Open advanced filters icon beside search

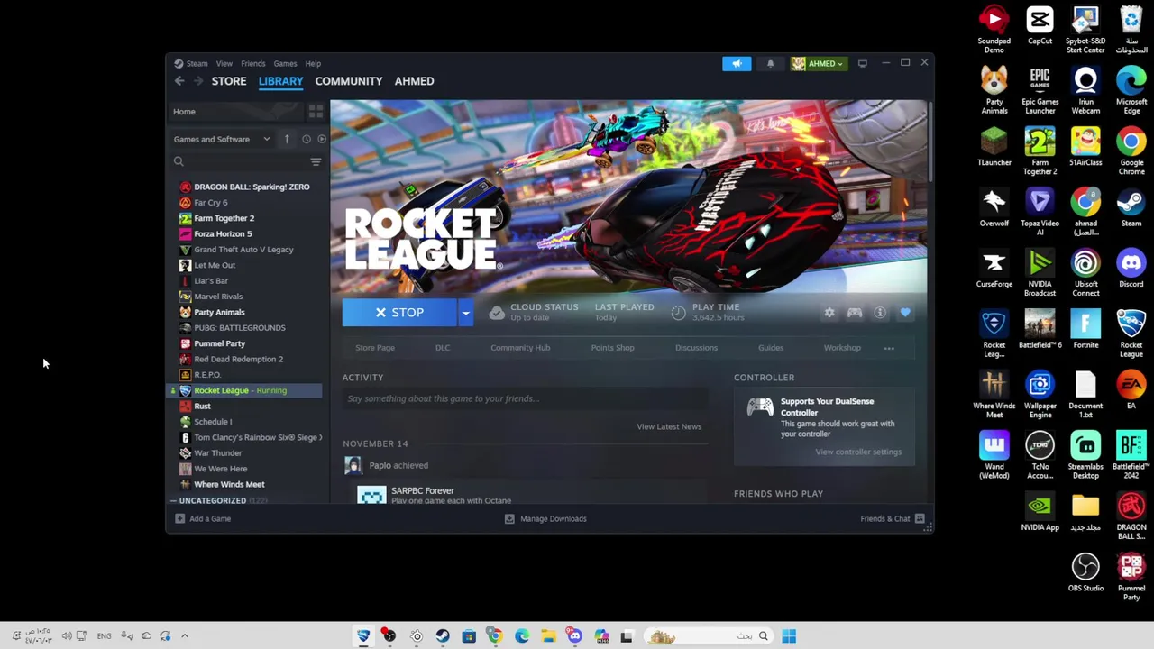coord(316,161)
